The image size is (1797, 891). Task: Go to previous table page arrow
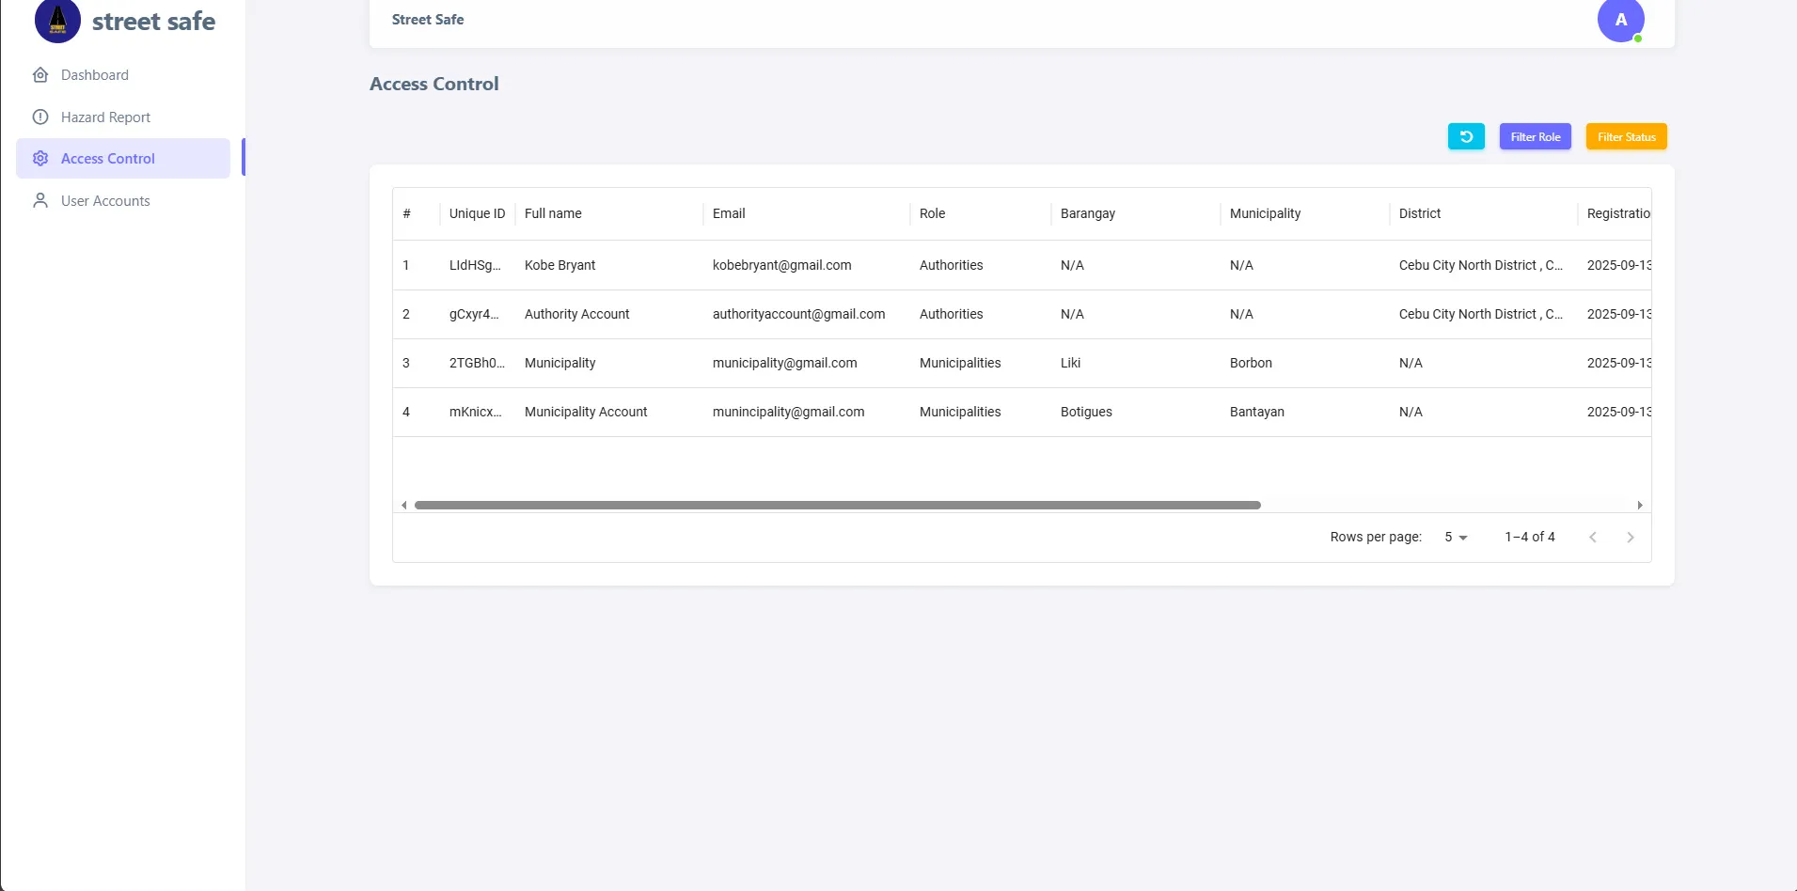click(1593, 538)
